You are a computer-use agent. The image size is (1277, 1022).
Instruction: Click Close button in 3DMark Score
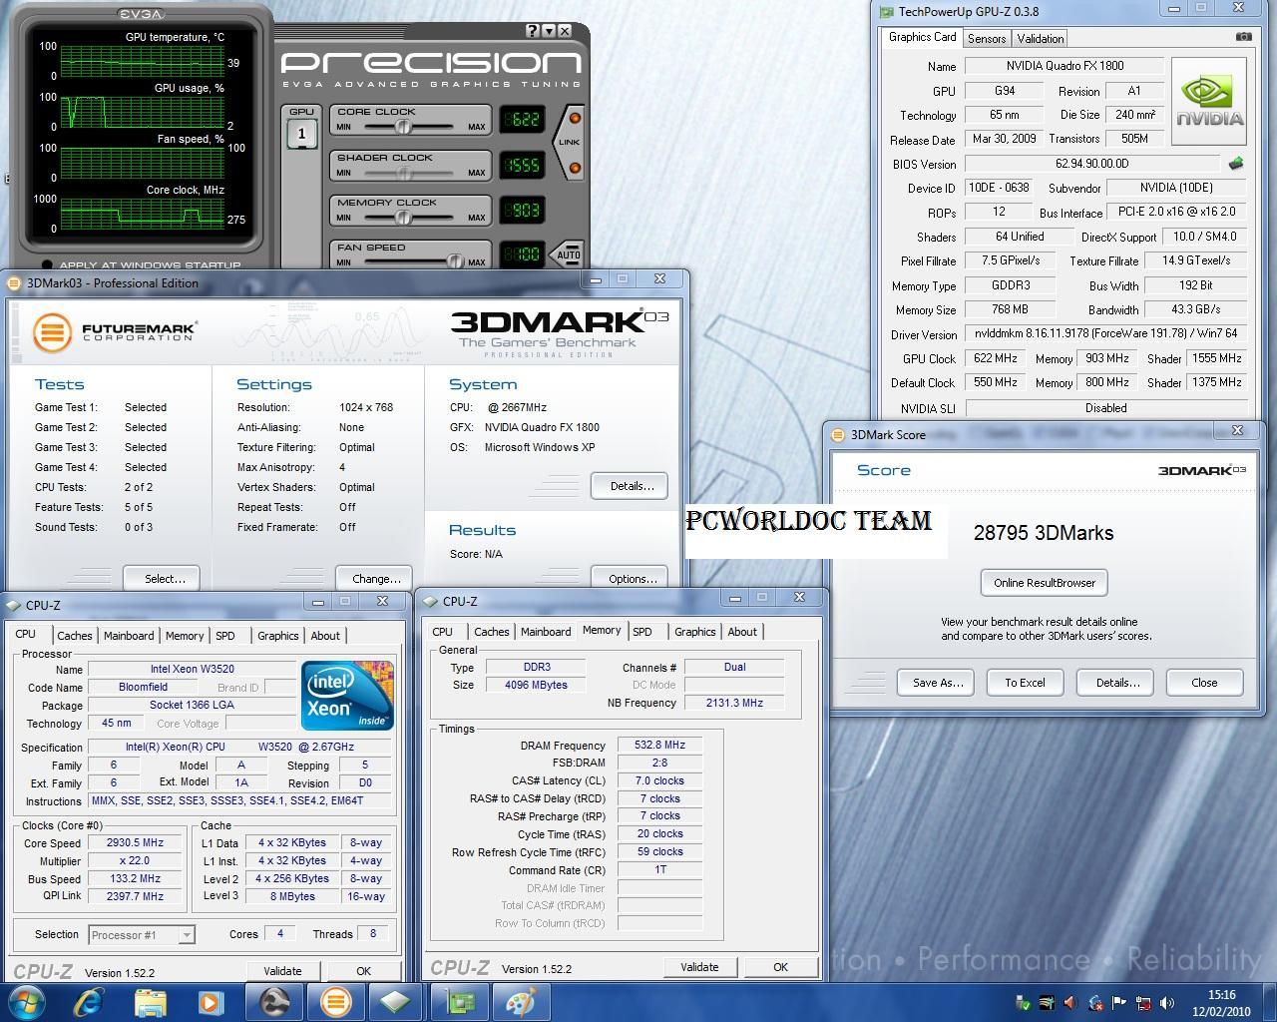click(x=1204, y=683)
